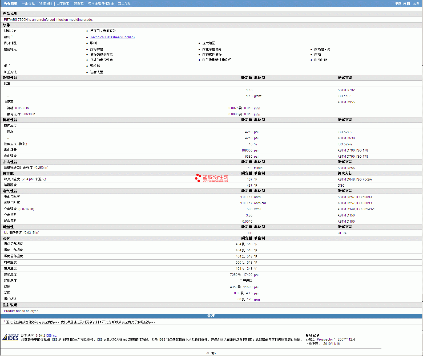Open the 电气性能与可燃性 tab
This screenshot has width=423, height=356.
point(101,3)
